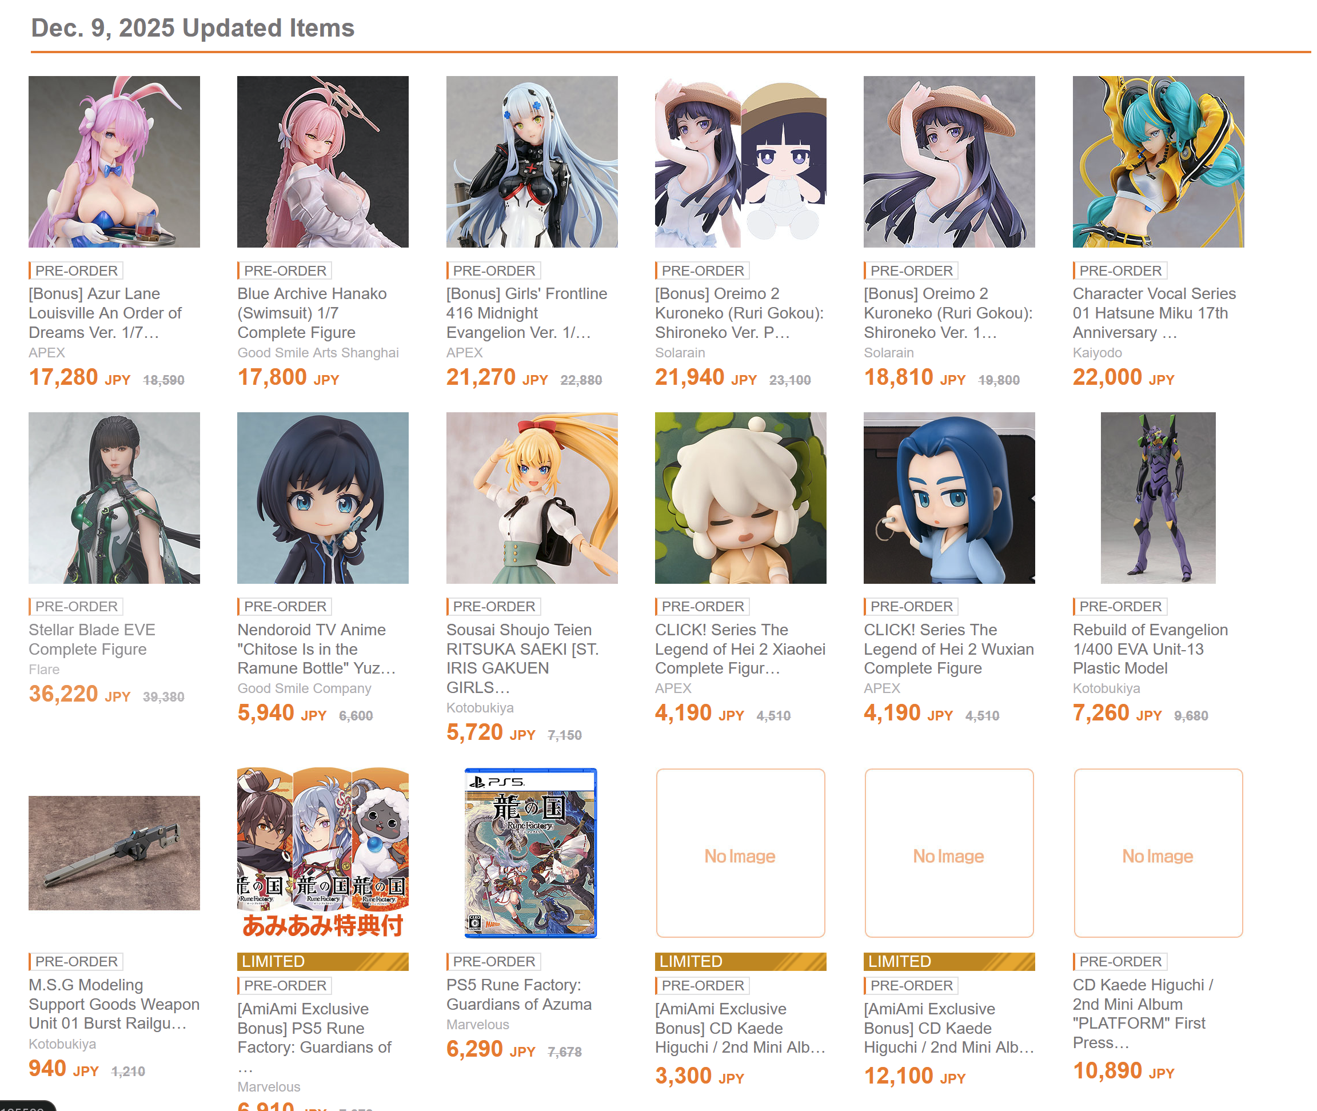1317x1111 pixels.
Task: Open the Nendoroid Chitose Ramune Bottle thumbnail
Action: pos(323,497)
